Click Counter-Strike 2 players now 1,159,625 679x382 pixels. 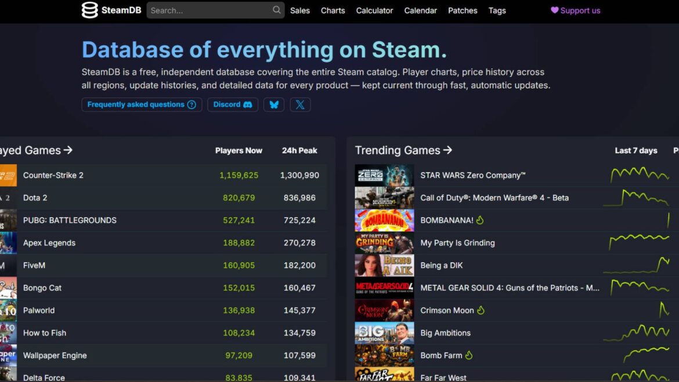click(x=239, y=175)
